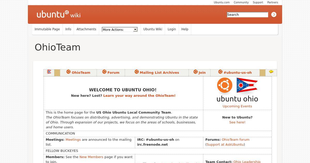
Task: Open the Support top link
Action: tap(258, 2)
